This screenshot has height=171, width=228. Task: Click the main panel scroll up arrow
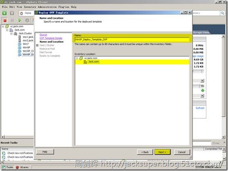(x=224, y=36)
